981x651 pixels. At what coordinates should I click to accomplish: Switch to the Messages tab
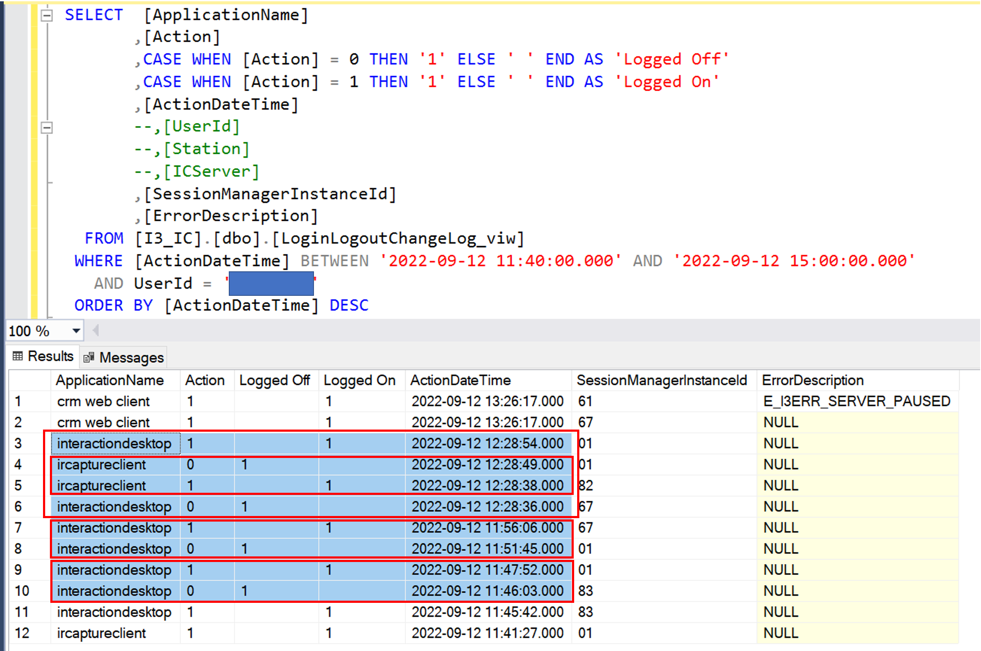click(x=131, y=358)
